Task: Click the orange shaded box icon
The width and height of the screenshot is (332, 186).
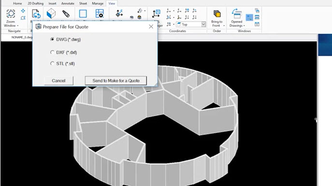Action: pyautogui.click(x=139, y=17)
